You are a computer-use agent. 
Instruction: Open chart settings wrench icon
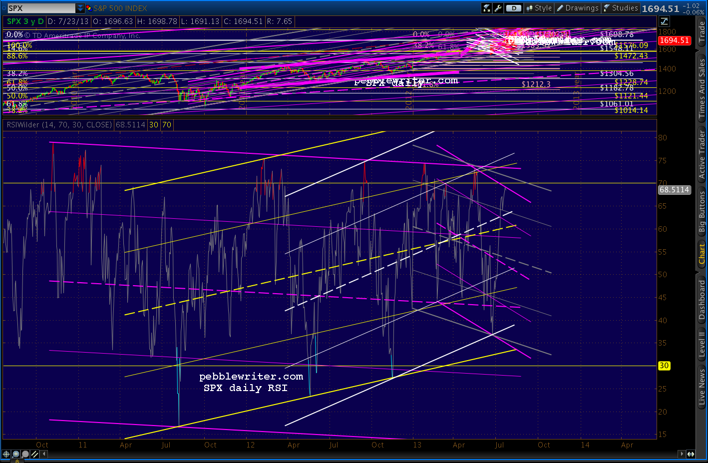pyautogui.click(x=498, y=8)
